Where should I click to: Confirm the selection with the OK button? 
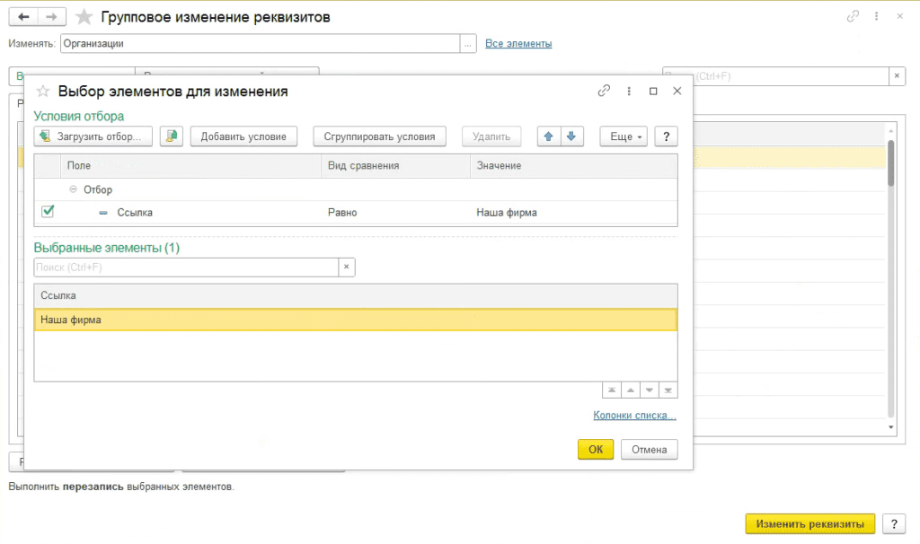click(595, 450)
